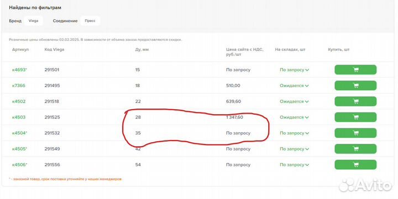Add article к4506 to cart

pos(355,165)
